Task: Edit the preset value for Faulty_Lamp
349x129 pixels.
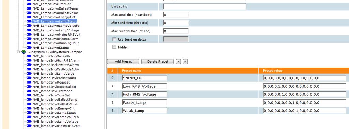Action: point(304,103)
